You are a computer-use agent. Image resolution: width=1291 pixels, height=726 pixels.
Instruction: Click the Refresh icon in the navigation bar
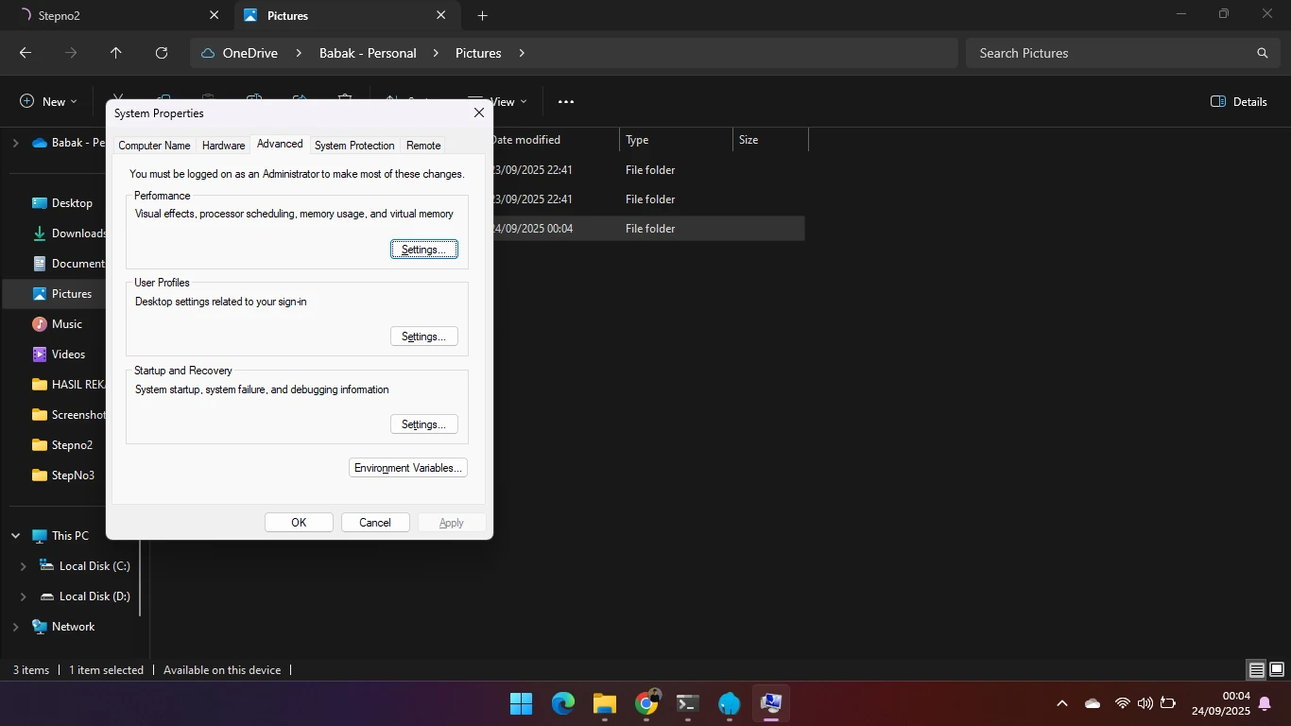pos(162,53)
